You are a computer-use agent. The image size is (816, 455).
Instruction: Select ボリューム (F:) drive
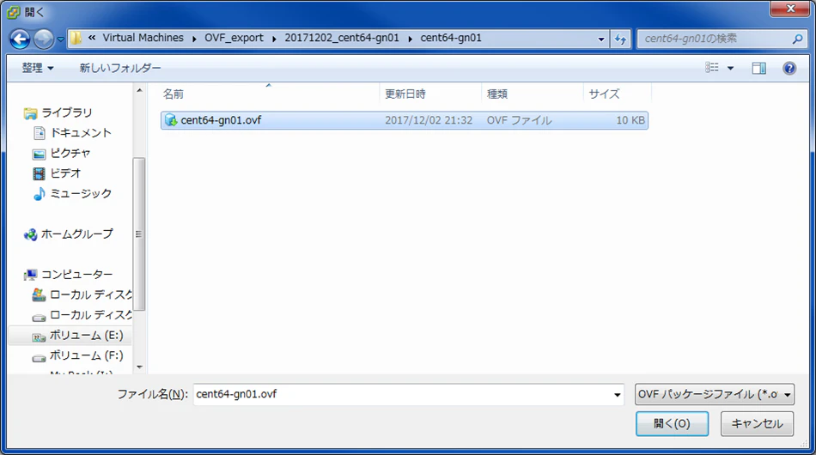pos(86,355)
